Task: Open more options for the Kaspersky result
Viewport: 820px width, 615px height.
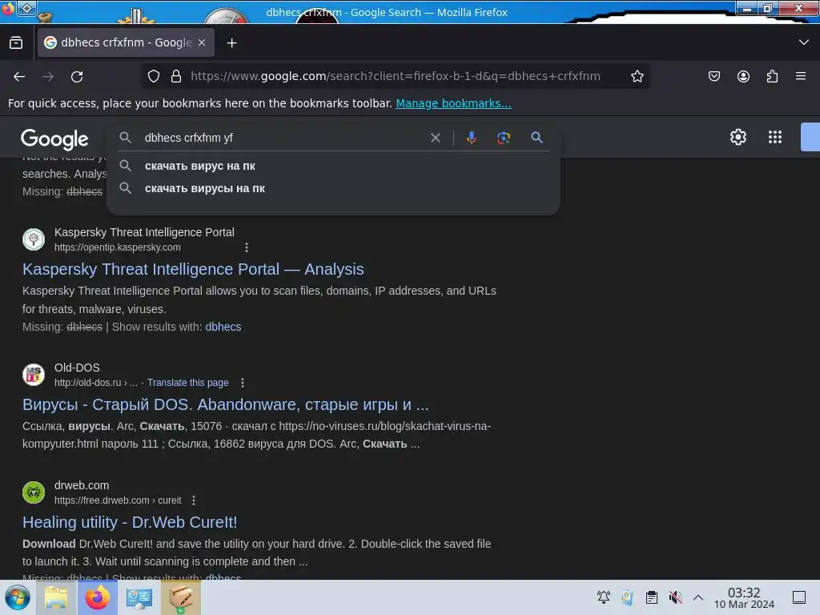Action: [x=247, y=247]
